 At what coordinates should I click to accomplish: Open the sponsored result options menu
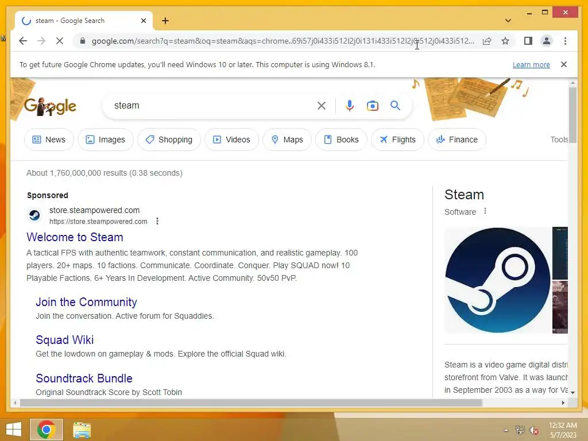coord(157,221)
